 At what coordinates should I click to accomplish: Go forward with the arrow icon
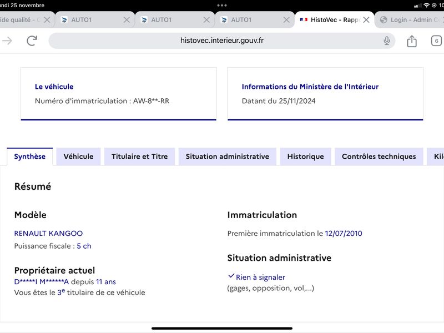tap(7, 41)
